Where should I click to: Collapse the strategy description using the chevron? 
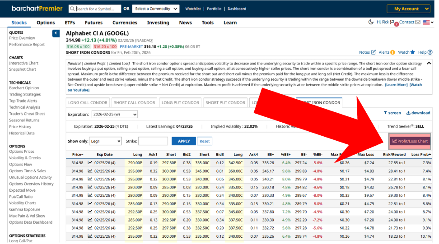(429, 64)
